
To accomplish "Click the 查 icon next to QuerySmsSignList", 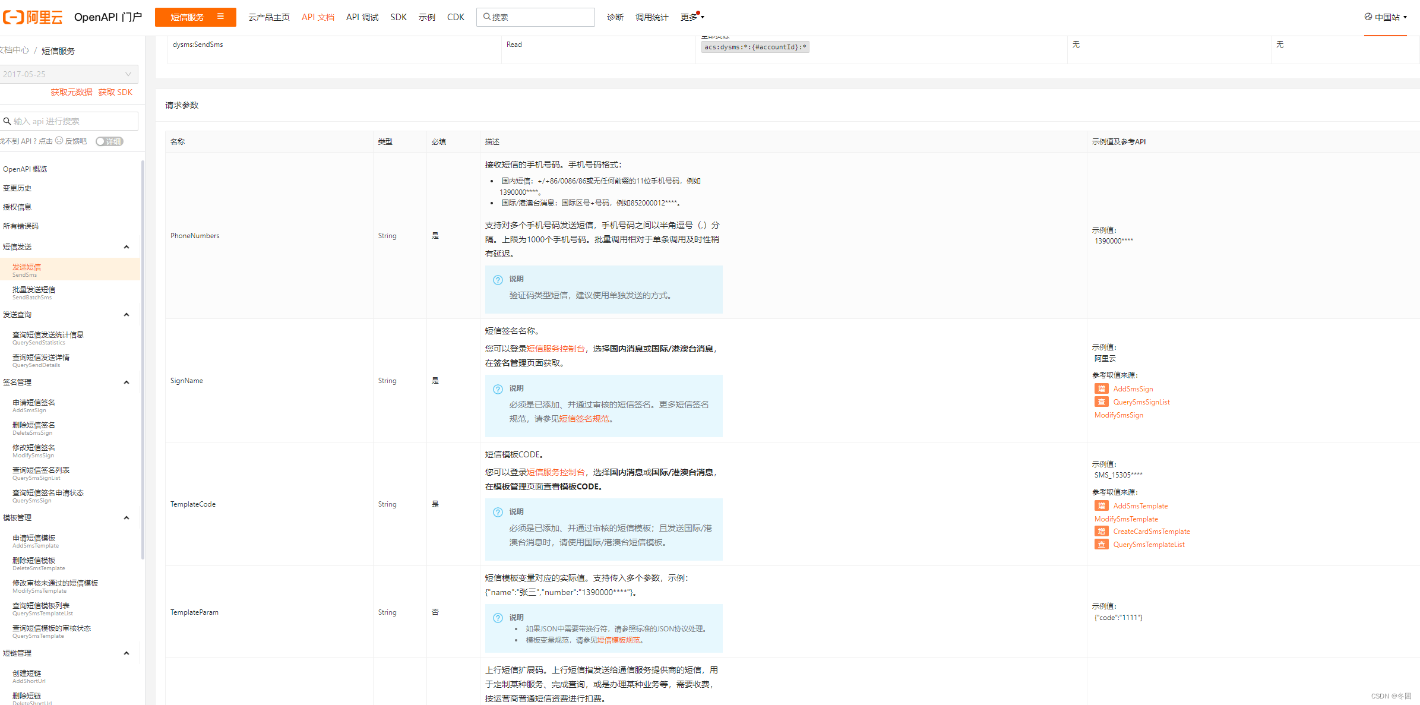I will (x=1101, y=401).
